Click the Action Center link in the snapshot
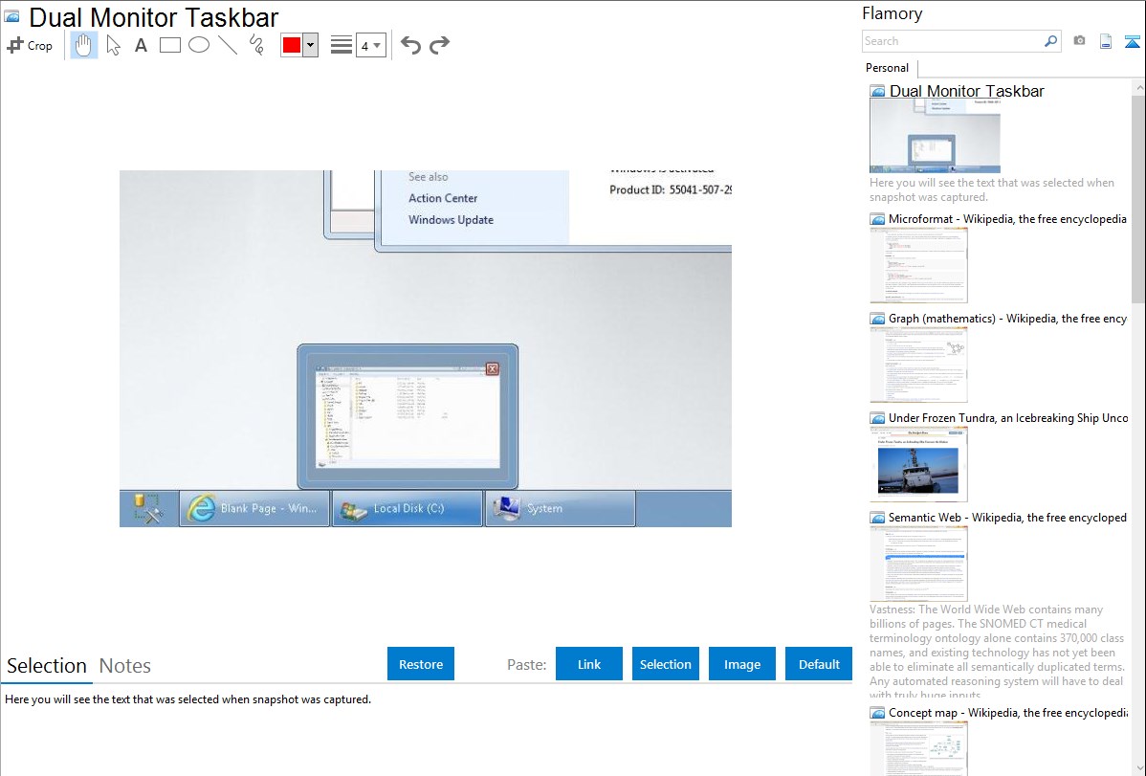This screenshot has width=1146, height=776. click(x=443, y=198)
